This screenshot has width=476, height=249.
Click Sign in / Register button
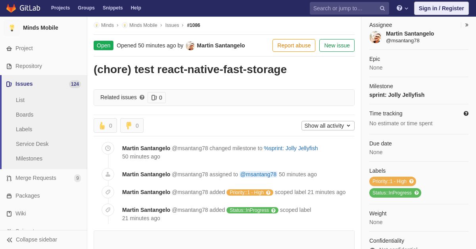tap(441, 8)
